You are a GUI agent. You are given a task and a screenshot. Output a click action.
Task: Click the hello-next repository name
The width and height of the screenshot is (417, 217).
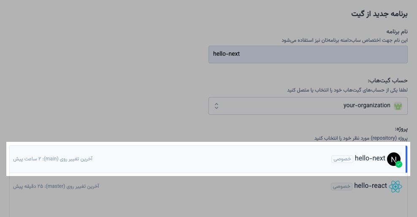pyautogui.click(x=370, y=158)
